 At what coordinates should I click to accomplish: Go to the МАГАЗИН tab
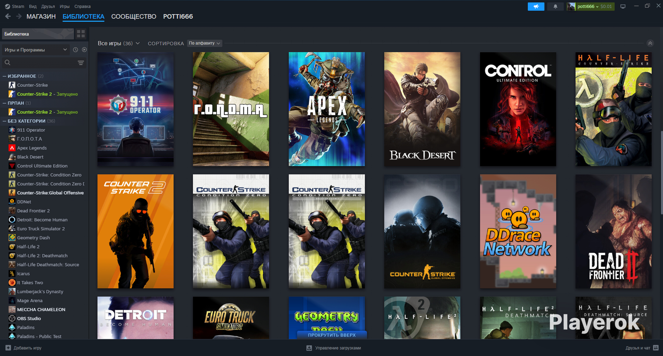41,16
